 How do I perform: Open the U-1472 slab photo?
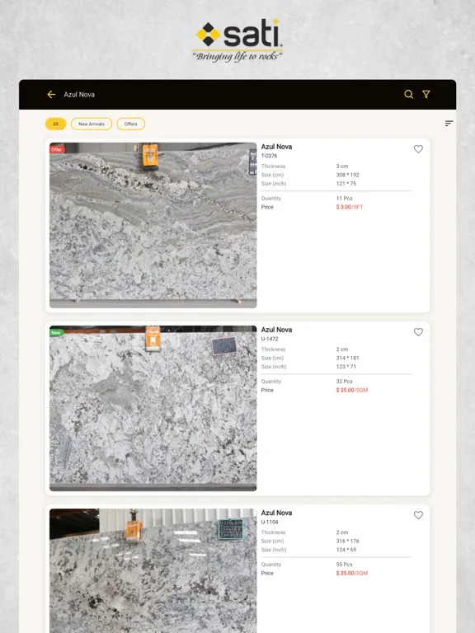pos(153,409)
